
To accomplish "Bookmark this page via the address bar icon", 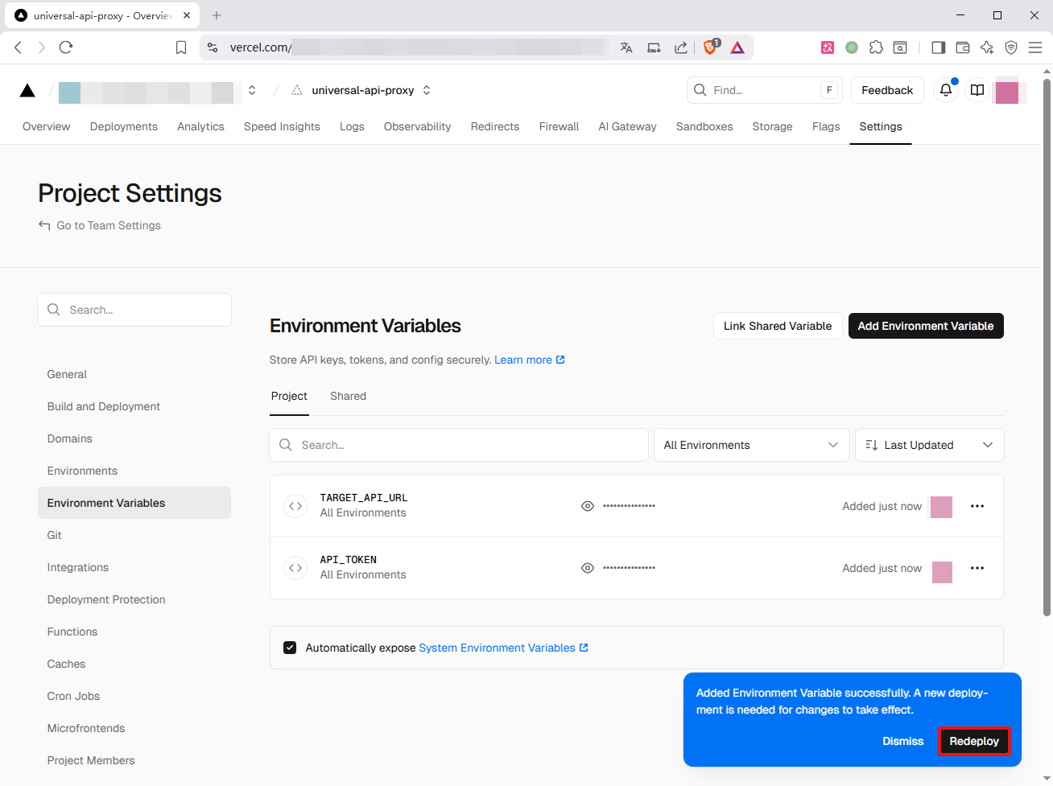I will tap(181, 47).
